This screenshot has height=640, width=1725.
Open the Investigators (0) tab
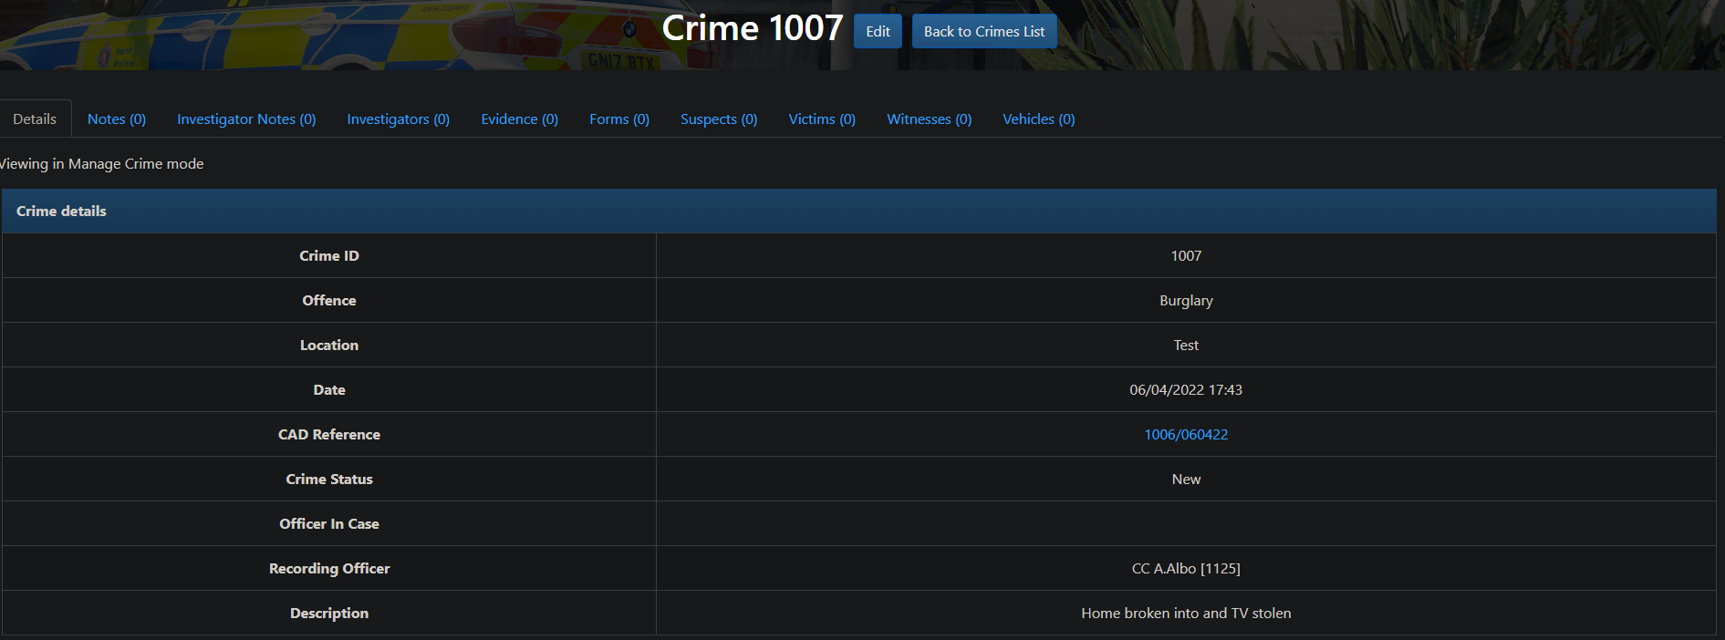tap(398, 119)
